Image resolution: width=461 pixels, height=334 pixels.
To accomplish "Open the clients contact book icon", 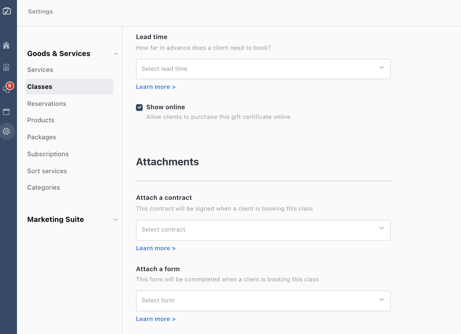I will click(6, 67).
